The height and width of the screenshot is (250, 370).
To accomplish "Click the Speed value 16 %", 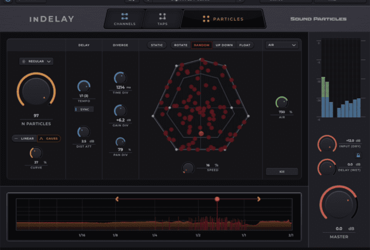I will pos(212,165).
